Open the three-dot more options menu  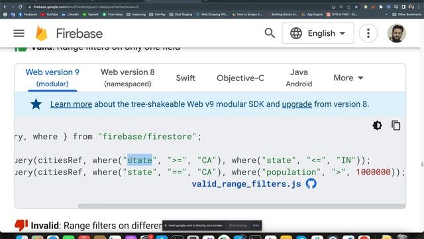[x=368, y=33]
